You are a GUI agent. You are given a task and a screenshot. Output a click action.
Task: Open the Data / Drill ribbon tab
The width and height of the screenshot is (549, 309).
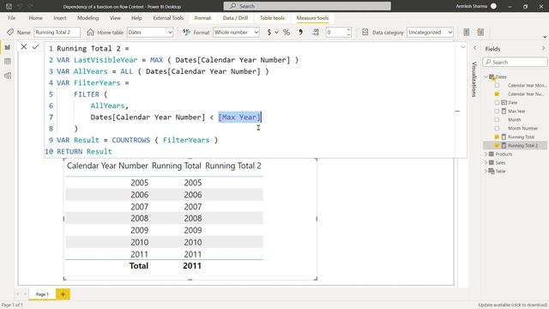235,18
